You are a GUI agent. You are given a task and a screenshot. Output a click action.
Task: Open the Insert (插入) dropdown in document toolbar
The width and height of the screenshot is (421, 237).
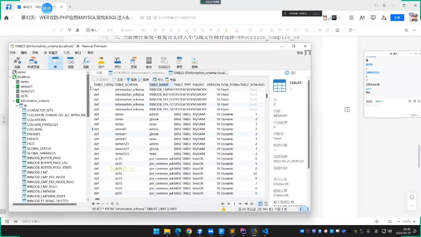pyautogui.click(x=93, y=30)
